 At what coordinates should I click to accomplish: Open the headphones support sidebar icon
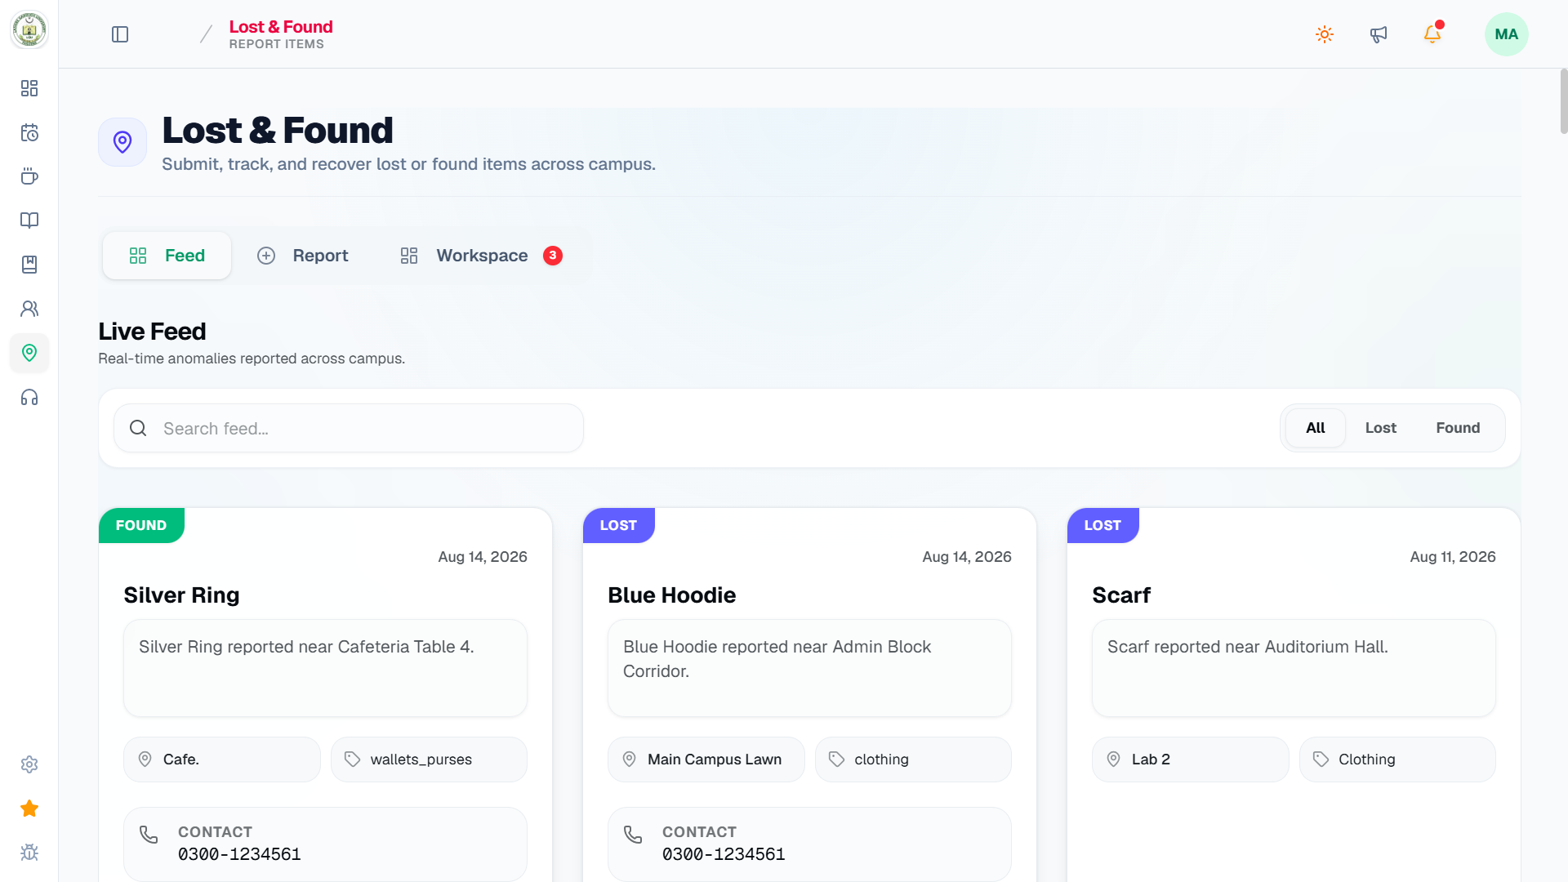point(29,397)
